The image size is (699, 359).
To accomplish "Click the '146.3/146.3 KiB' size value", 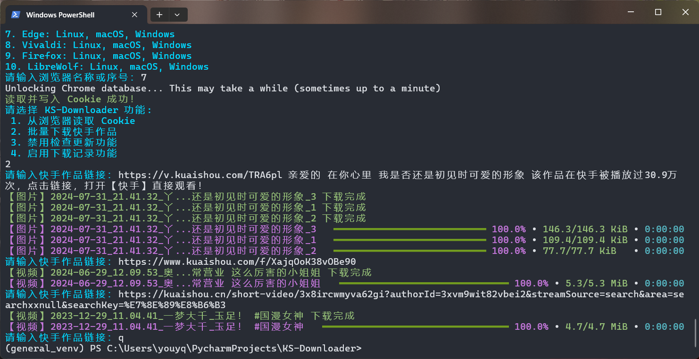I will click(x=585, y=229).
